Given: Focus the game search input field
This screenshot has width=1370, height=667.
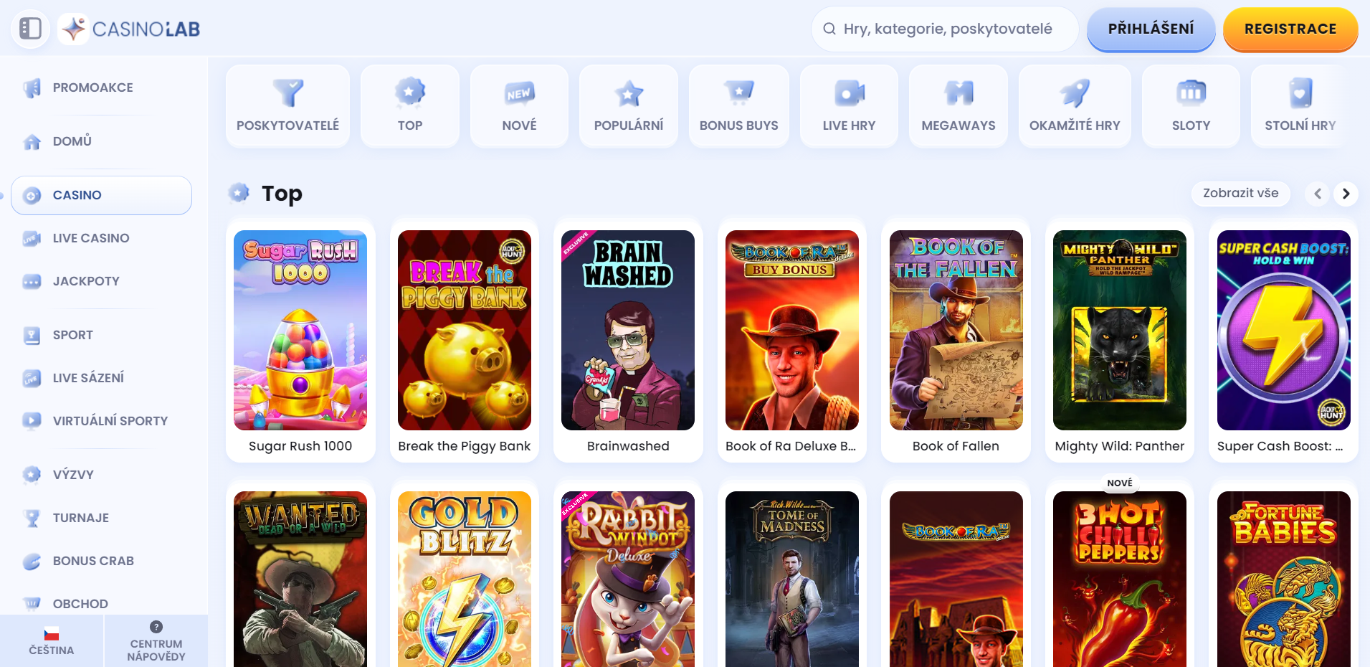Looking at the screenshot, I should click(x=945, y=29).
